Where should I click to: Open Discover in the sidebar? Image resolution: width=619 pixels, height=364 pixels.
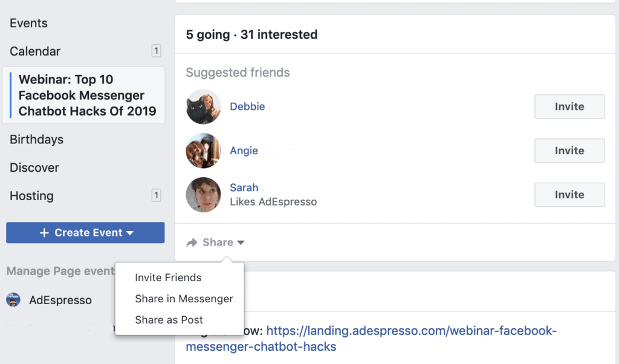coord(33,167)
